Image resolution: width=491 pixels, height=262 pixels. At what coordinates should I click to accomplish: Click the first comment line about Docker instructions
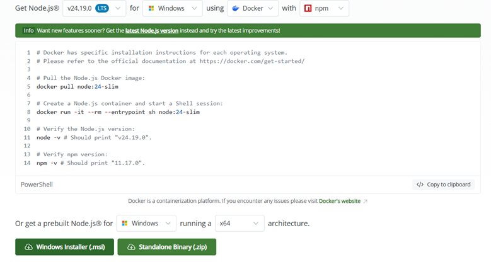(x=162, y=52)
